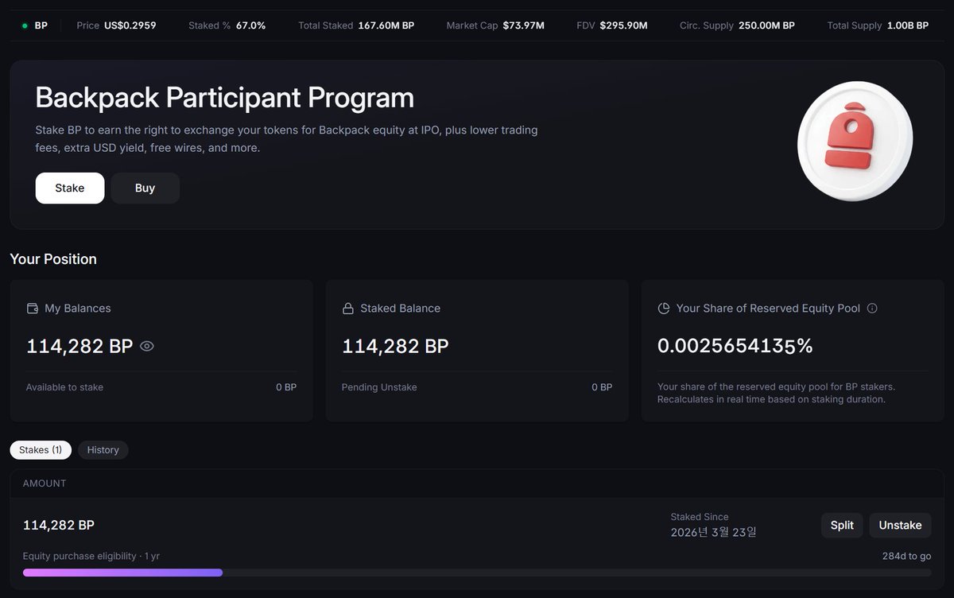Click the 0 BP value beside Available to stake
This screenshot has width=954, height=598.
[286, 387]
